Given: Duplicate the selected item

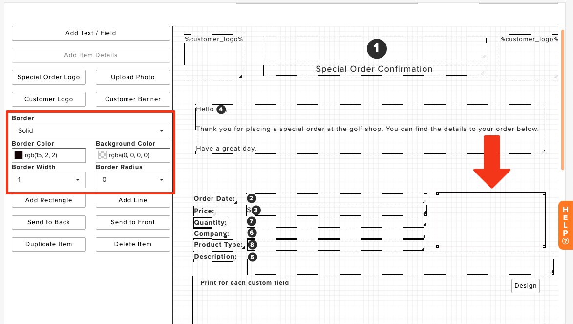Looking at the screenshot, I should click(48, 244).
